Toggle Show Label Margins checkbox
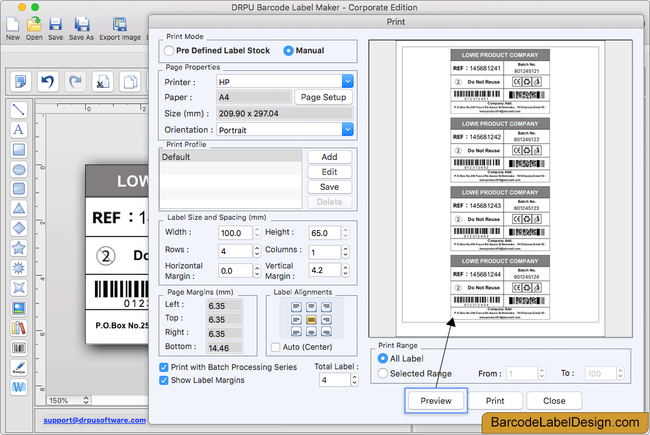Viewport: 650px width, 435px height. point(164,380)
